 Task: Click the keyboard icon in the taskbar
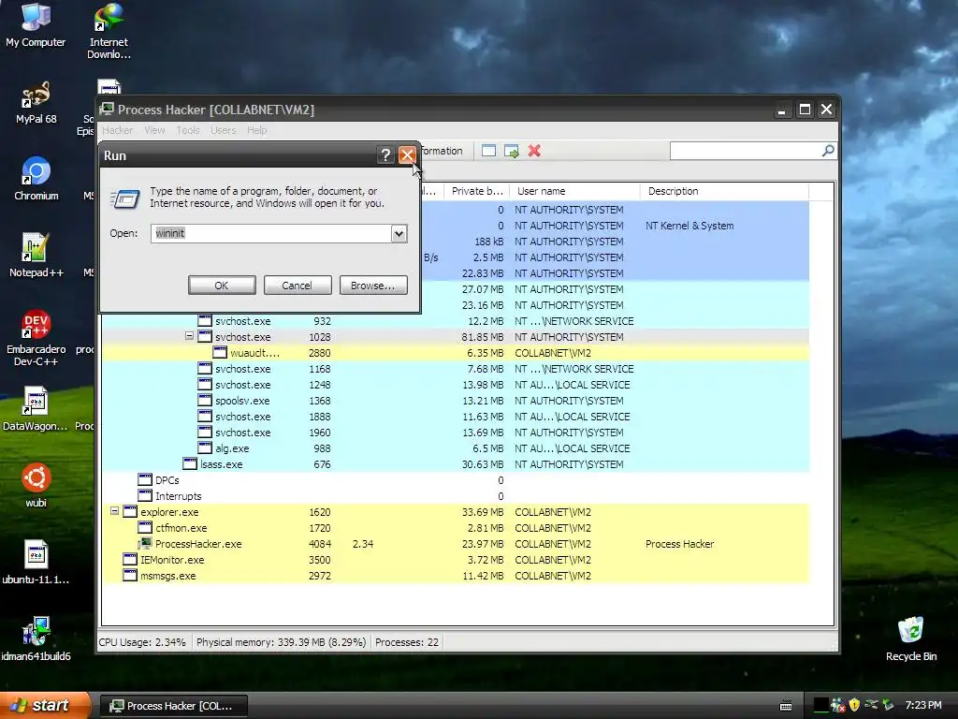[x=786, y=706]
